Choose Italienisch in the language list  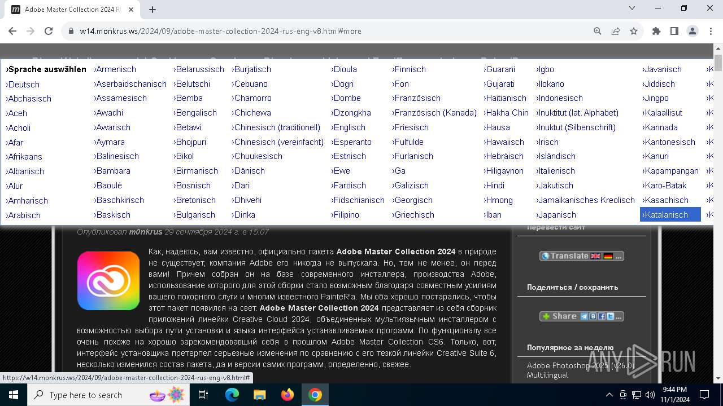coord(555,171)
